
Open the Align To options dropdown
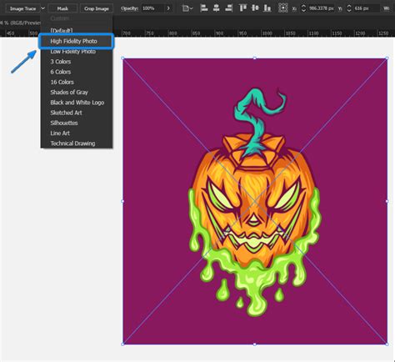tap(187, 8)
